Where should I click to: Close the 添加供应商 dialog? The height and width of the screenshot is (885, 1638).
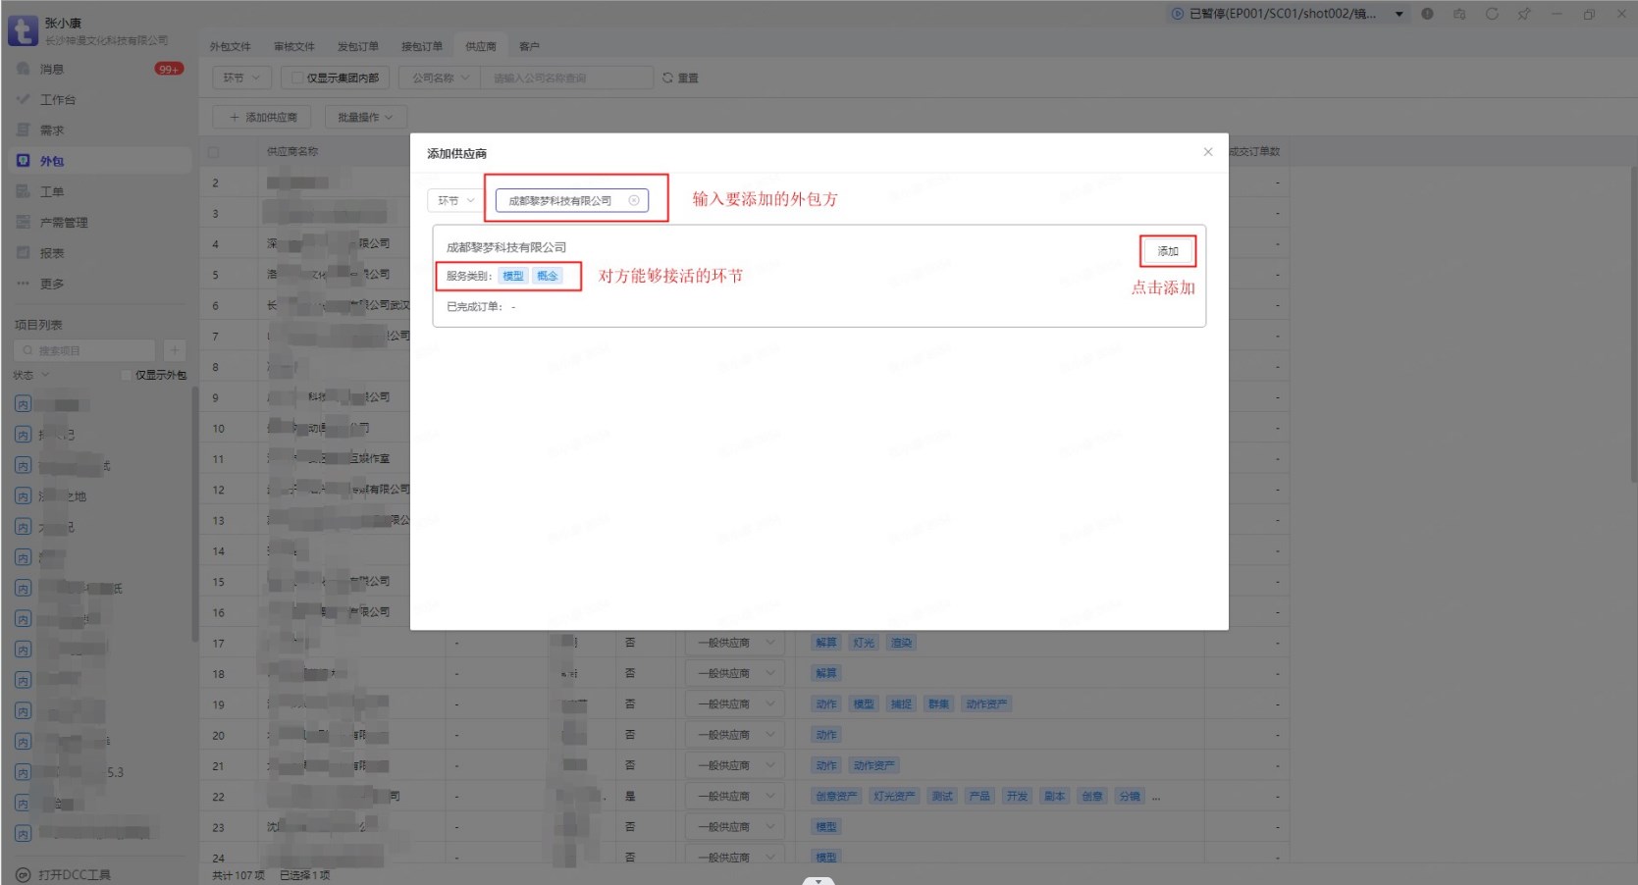click(x=1208, y=152)
